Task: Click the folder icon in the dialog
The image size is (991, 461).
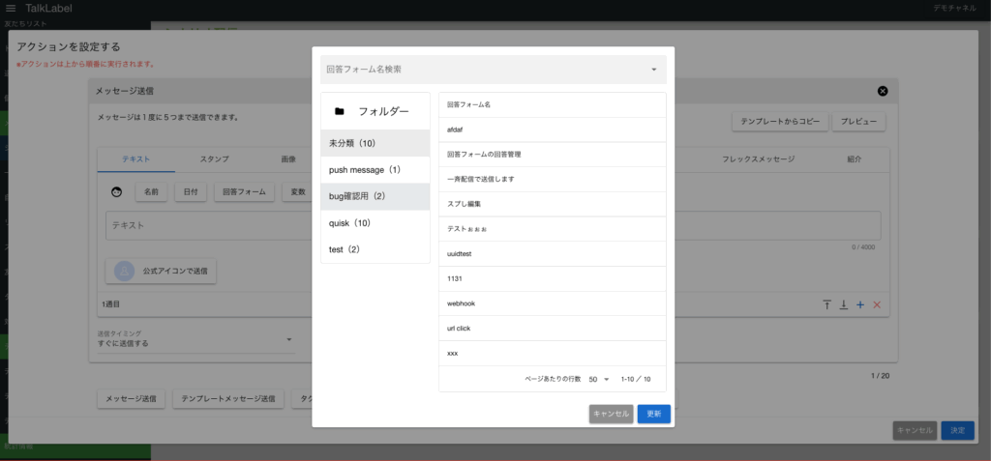Action: (339, 111)
